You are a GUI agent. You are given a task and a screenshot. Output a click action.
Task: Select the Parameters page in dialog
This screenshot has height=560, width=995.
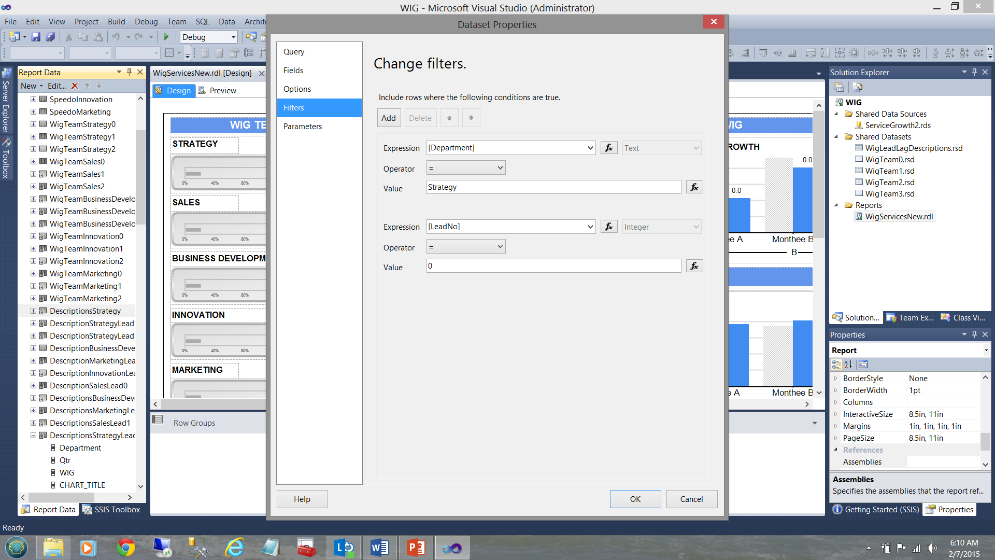tap(303, 127)
